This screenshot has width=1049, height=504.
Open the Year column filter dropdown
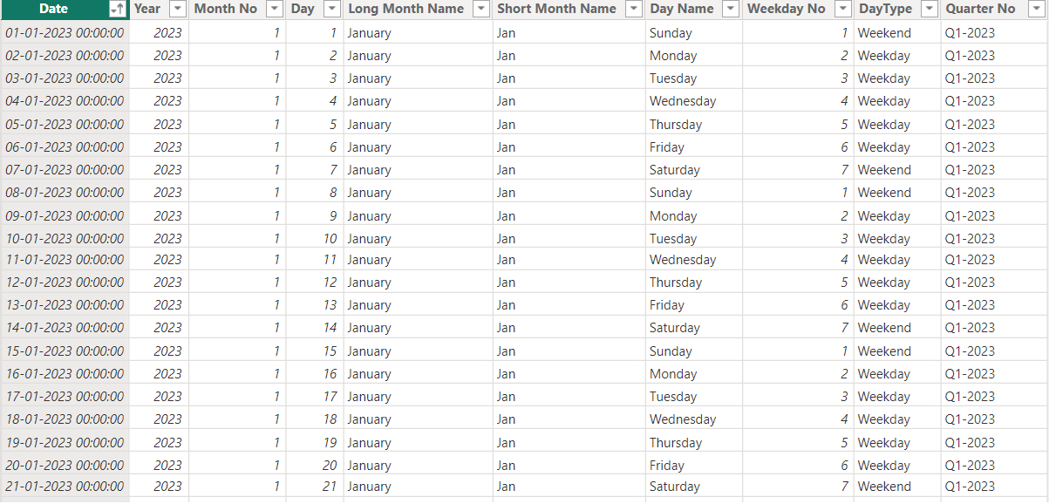click(177, 9)
